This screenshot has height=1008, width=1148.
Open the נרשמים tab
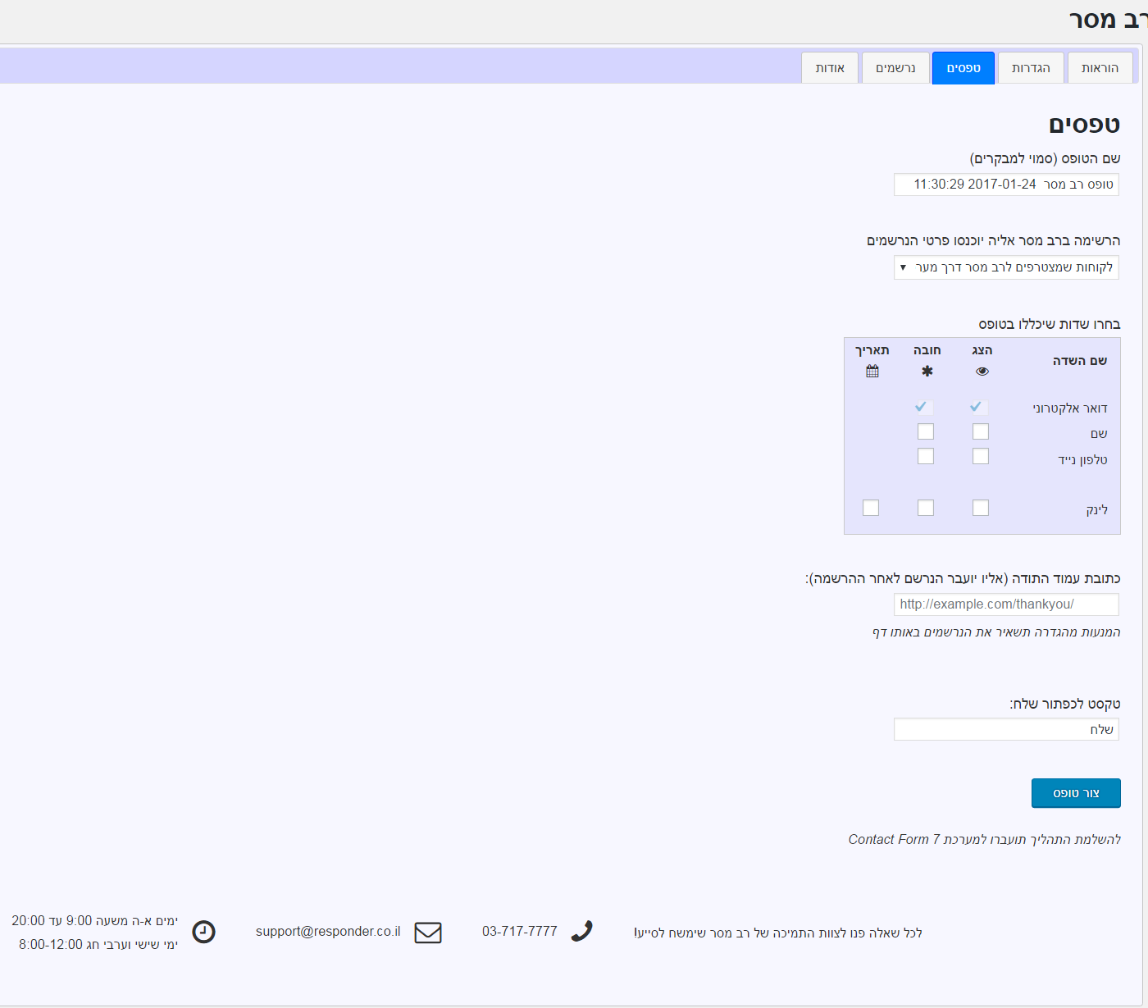click(x=895, y=68)
